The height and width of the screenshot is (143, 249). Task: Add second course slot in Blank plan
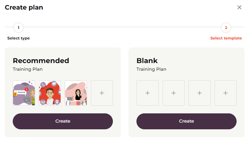click(174, 93)
